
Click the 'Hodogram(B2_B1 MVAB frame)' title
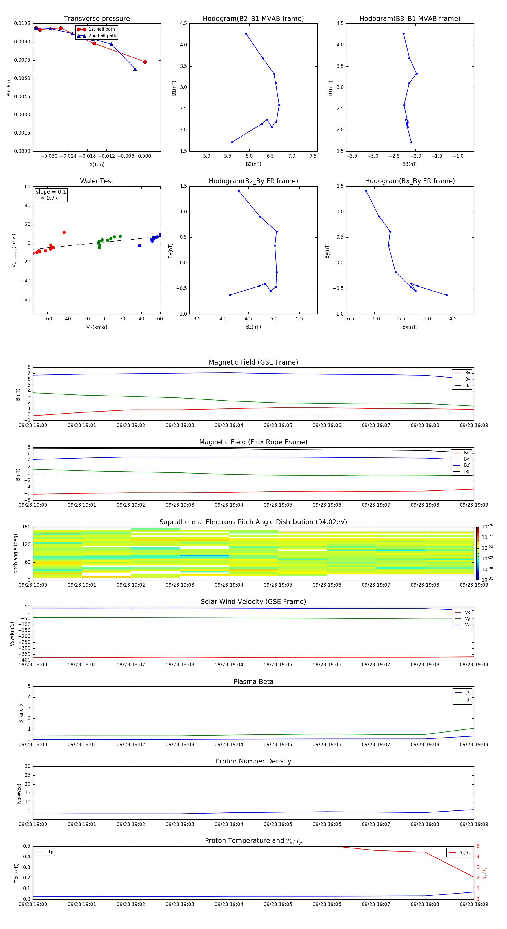pyautogui.click(x=253, y=19)
